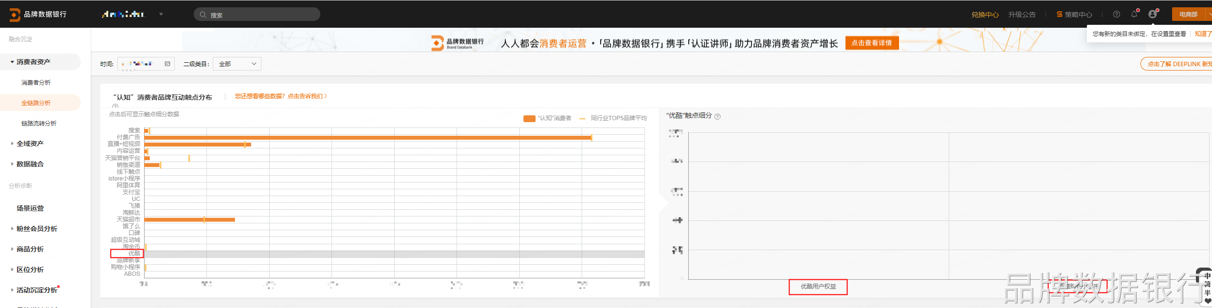Click the 直播+短视频 bar in chart

(198, 145)
